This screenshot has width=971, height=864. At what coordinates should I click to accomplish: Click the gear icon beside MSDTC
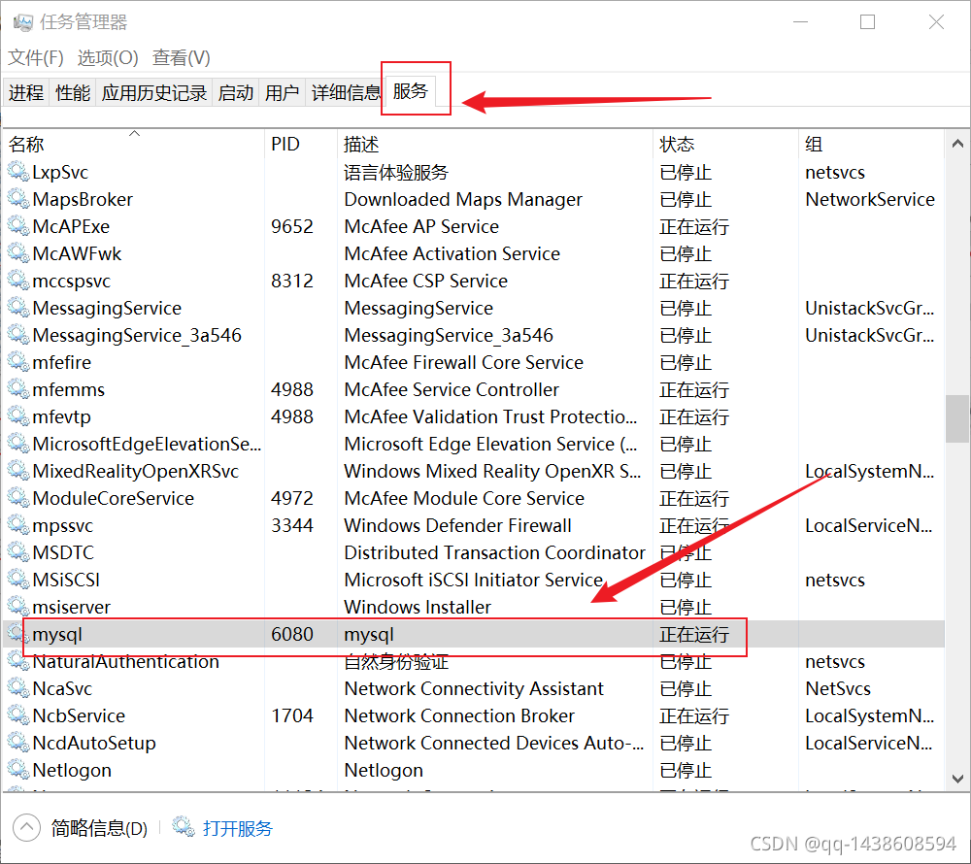point(17,552)
